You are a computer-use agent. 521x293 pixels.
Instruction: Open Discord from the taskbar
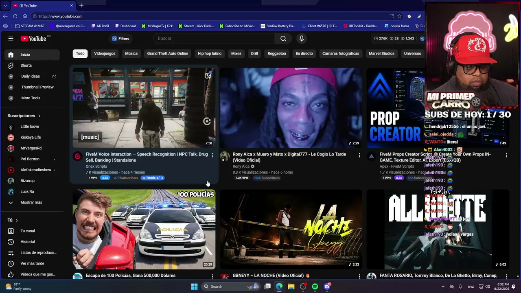coord(327,286)
